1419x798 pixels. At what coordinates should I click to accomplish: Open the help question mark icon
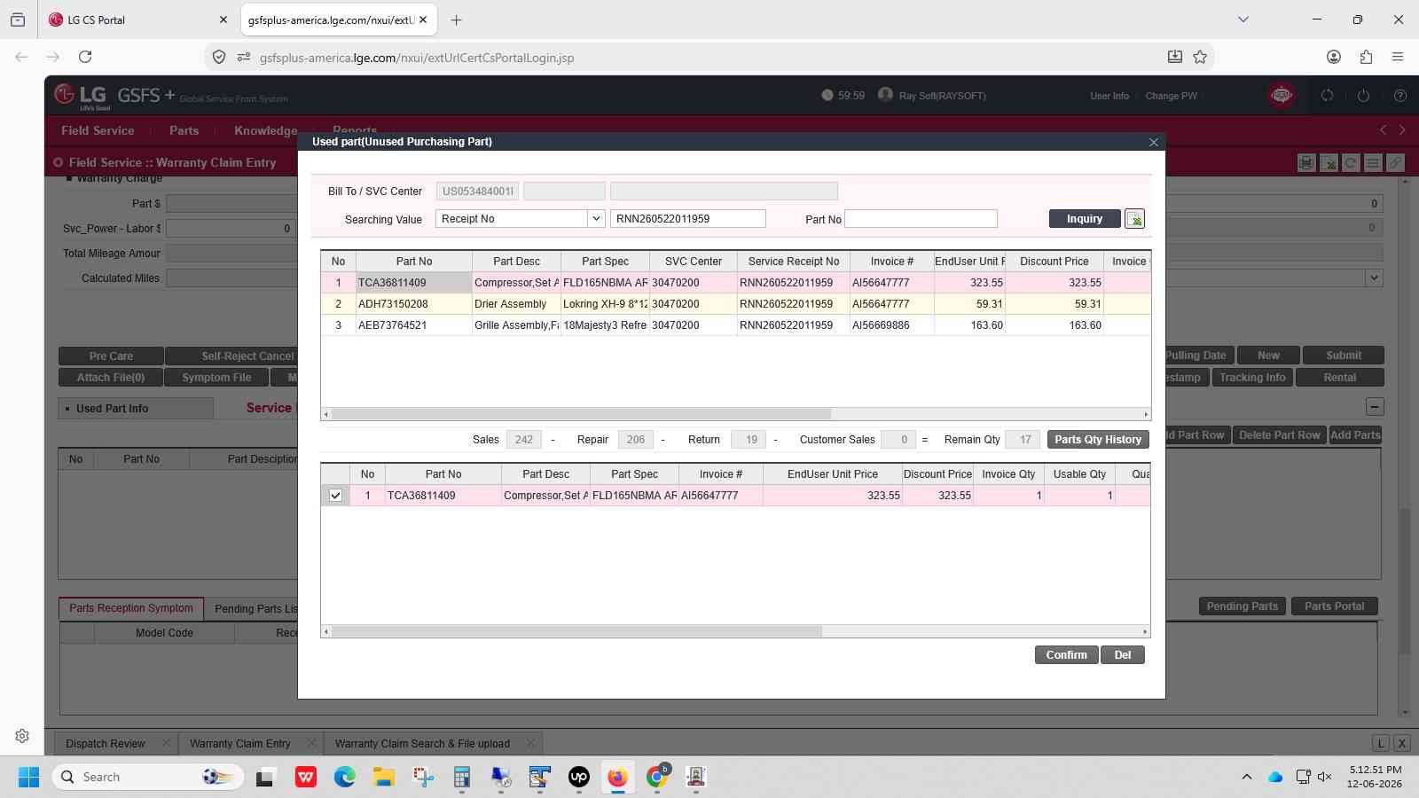click(x=1399, y=95)
